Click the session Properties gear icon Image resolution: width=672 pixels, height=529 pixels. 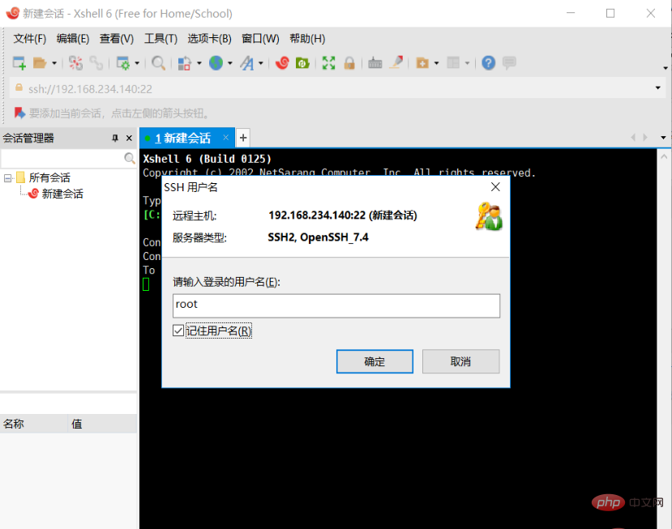(123, 63)
